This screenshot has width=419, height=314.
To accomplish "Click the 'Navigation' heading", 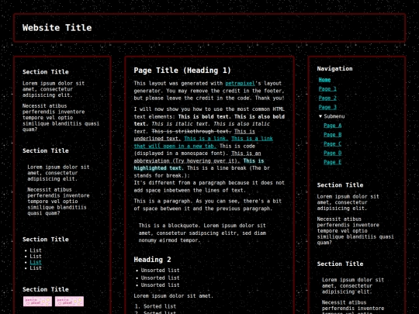I will [334, 69].
